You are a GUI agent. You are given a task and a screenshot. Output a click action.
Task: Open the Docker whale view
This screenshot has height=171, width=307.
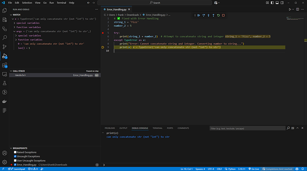pos(5,101)
